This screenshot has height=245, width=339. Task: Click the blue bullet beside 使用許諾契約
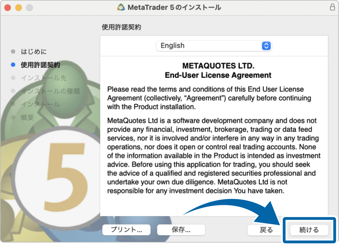click(13, 64)
